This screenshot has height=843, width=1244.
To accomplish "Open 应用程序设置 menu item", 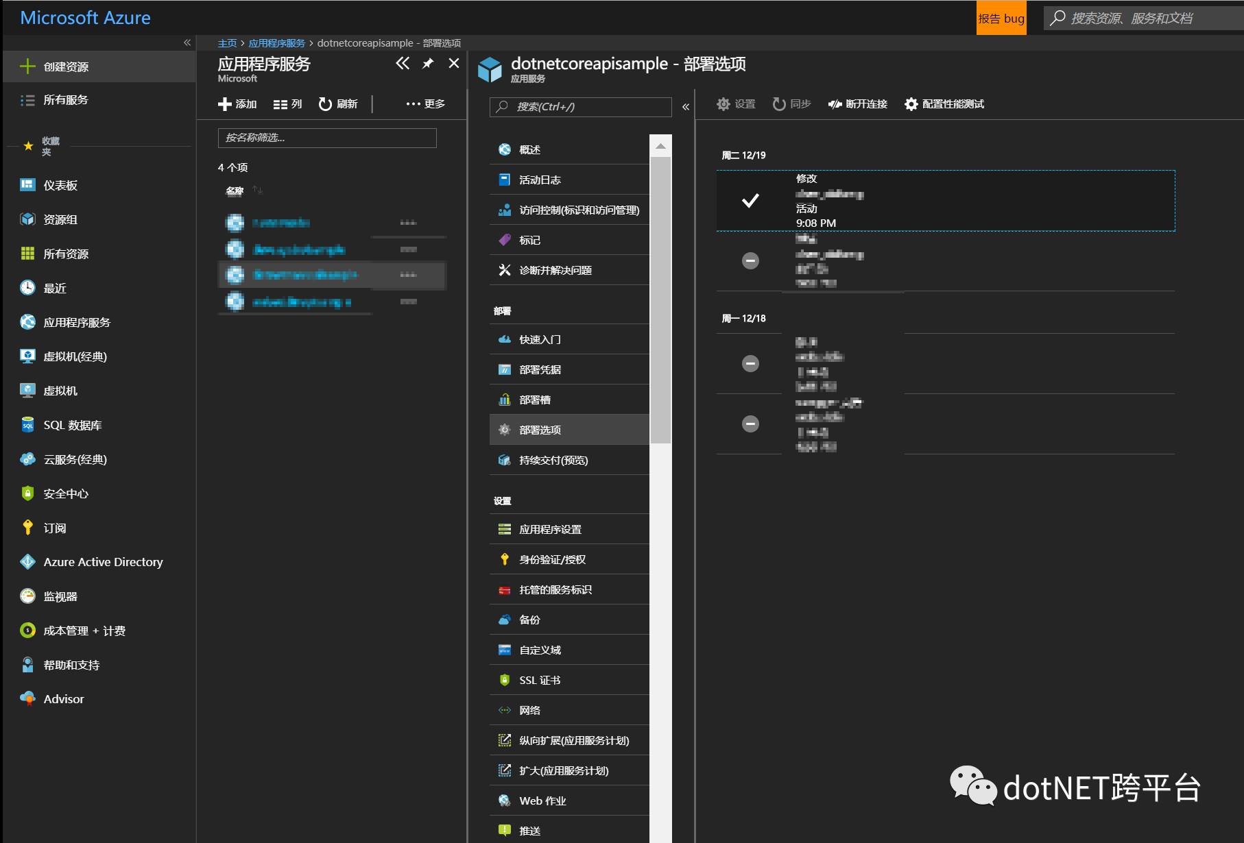I will pos(569,529).
